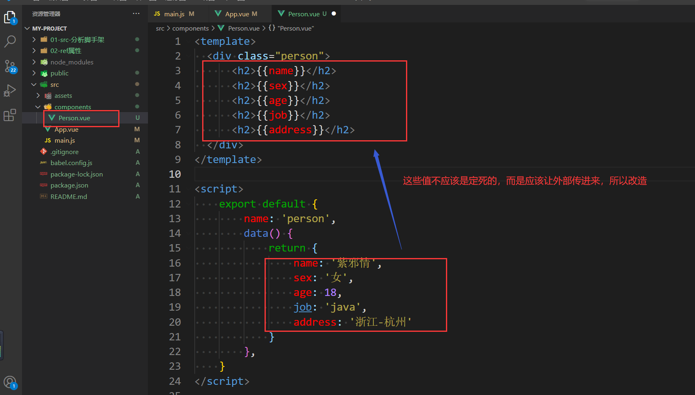
Task: Click the Vue icon on App.vue tab
Action: coord(218,13)
